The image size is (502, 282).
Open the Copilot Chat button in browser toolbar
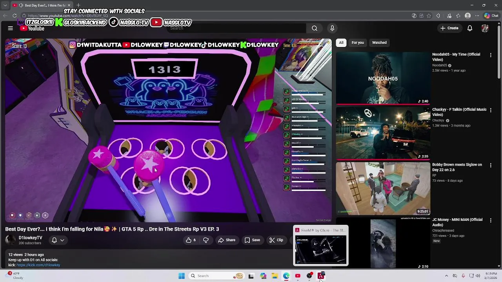(x=491, y=16)
